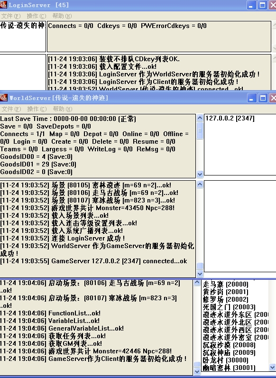Open 文件(F) menu in WorldServer window
Viewport: 276px width, 378px height.
click(x=11, y=109)
